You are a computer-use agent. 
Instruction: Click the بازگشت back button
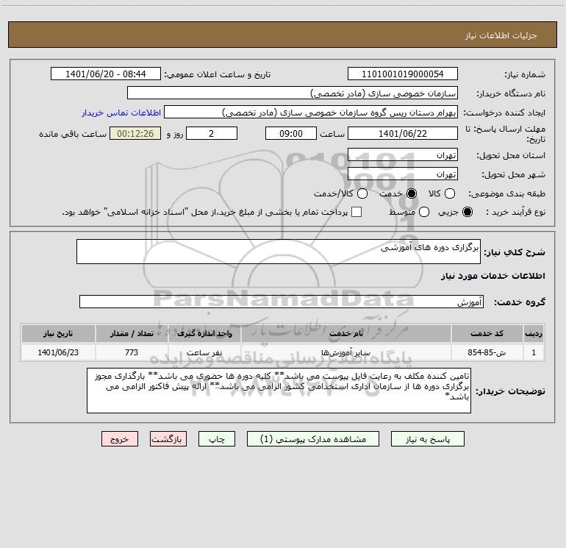tap(168, 439)
